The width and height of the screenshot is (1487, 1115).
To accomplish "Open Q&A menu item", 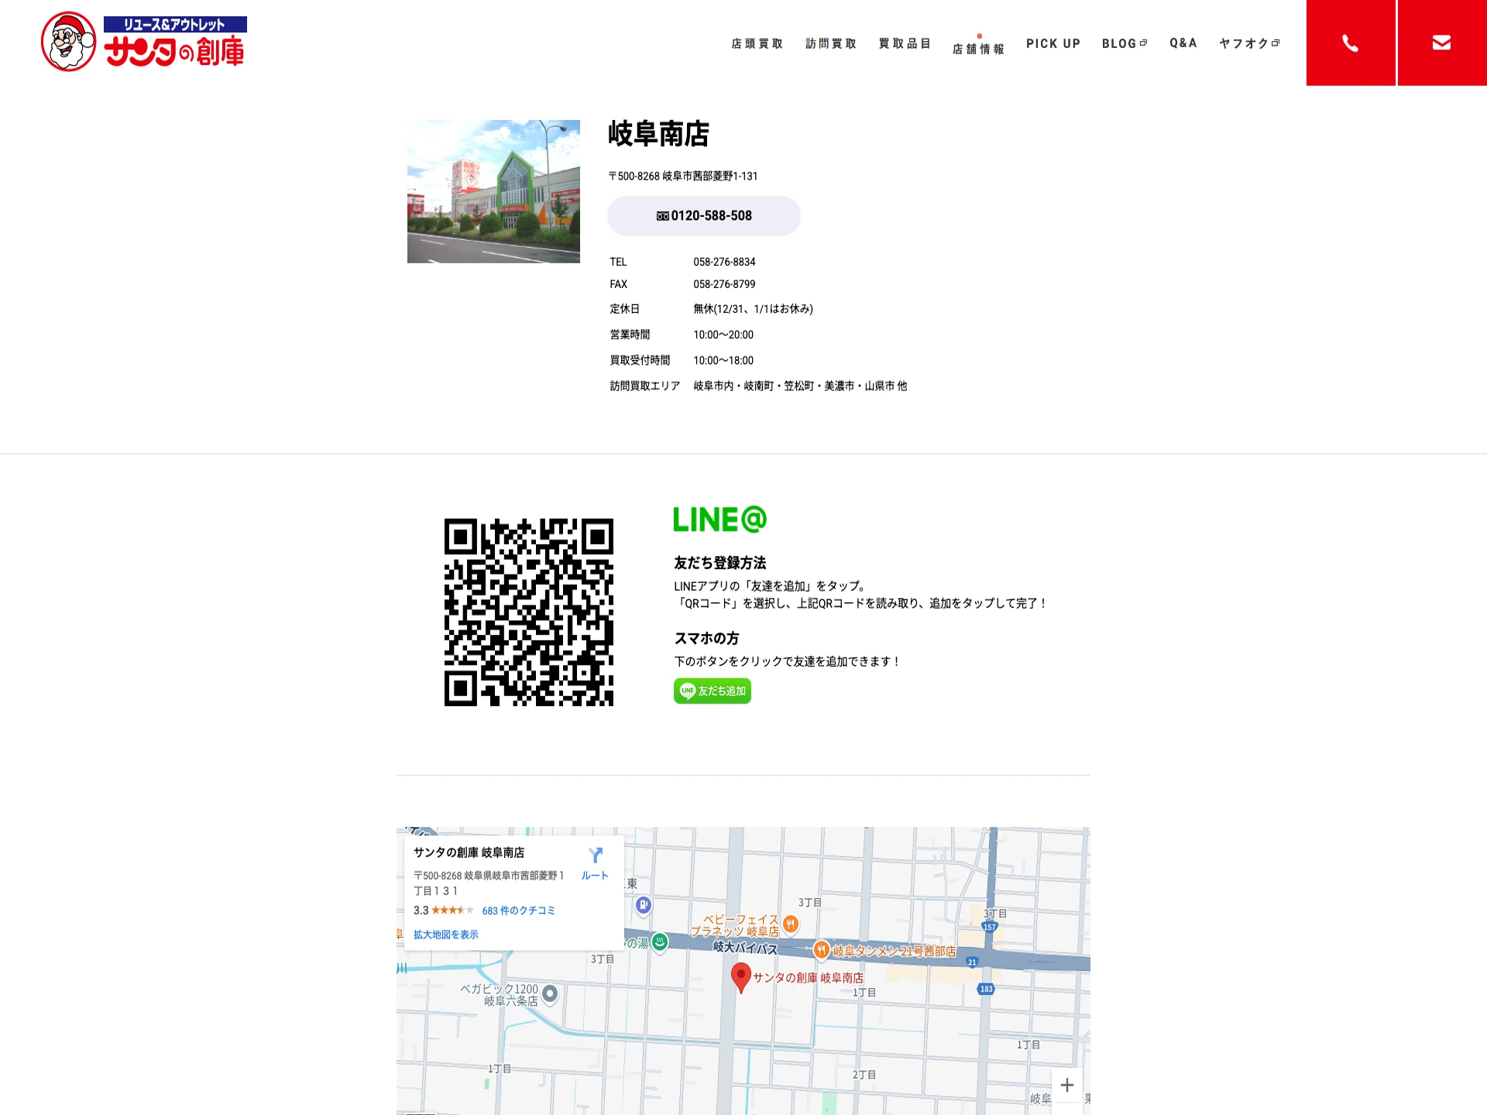I will tap(1183, 43).
